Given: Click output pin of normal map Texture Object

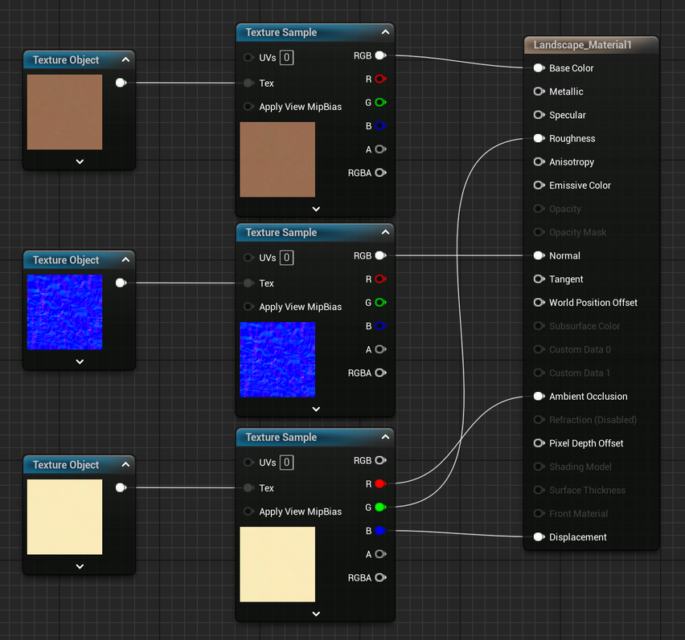Looking at the screenshot, I should click(x=121, y=283).
